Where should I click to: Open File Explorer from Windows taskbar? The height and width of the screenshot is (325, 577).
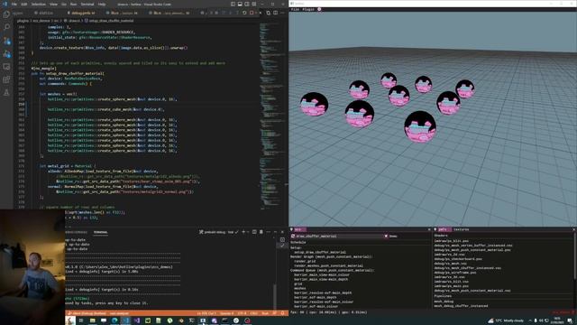(92, 320)
